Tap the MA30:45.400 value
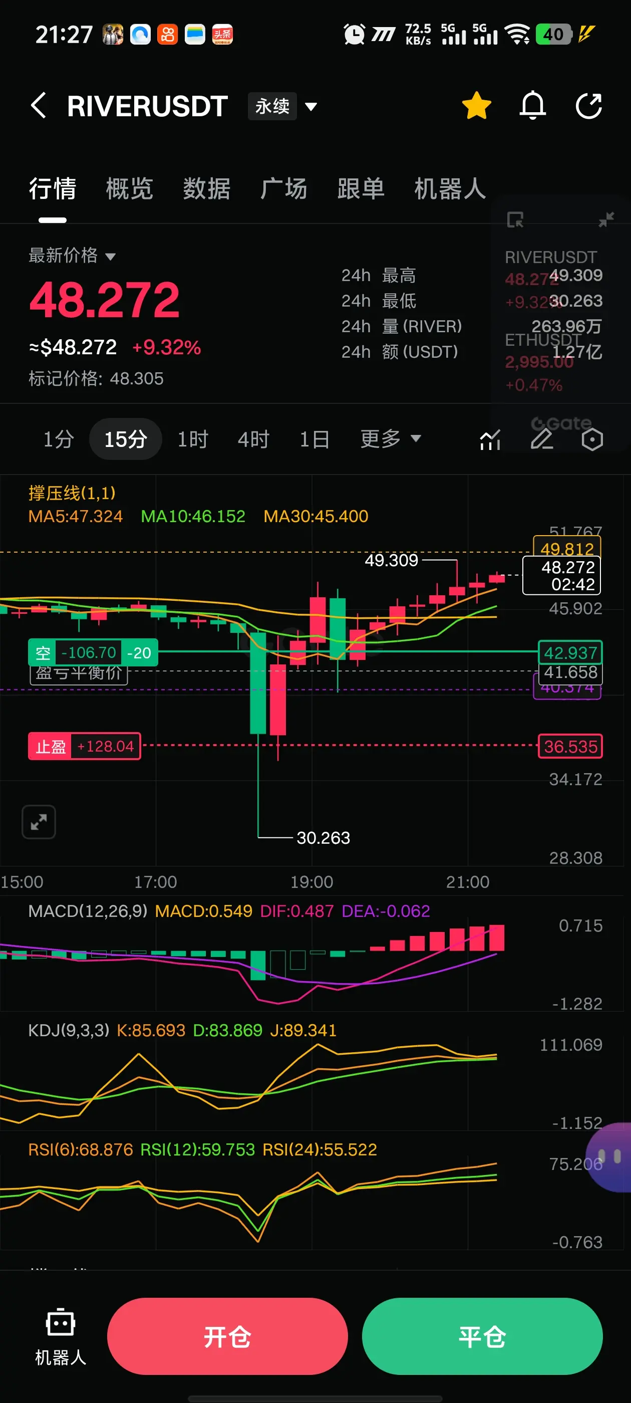The image size is (631, 1403). click(316, 516)
